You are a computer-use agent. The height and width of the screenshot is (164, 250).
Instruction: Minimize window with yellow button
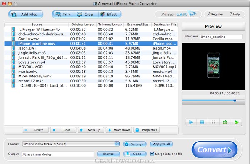click(10, 4)
